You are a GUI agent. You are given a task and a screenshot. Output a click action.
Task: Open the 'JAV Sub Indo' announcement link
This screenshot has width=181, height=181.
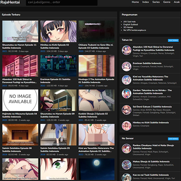coord(129,22)
